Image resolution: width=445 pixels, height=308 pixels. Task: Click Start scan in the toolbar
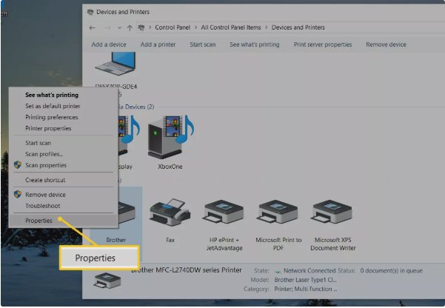[x=203, y=44]
